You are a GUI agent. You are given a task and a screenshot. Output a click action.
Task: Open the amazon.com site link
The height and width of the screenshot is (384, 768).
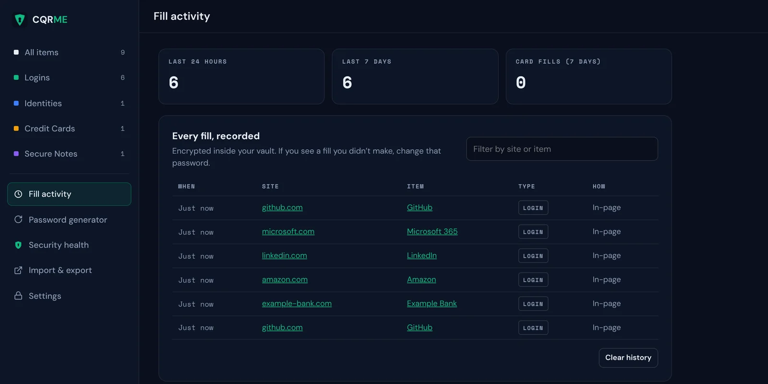285,279
